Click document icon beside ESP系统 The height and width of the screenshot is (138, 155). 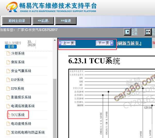click(x=8, y=80)
